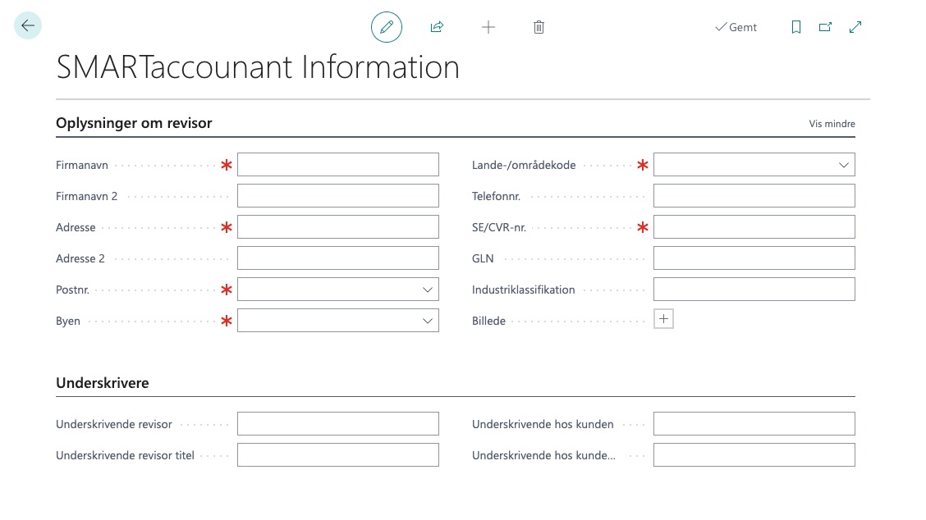The height and width of the screenshot is (520, 926).
Task: Open the Byen dropdown list
Action: coord(427,321)
